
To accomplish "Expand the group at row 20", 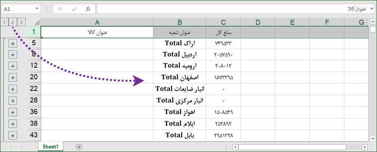I will click(x=13, y=78).
